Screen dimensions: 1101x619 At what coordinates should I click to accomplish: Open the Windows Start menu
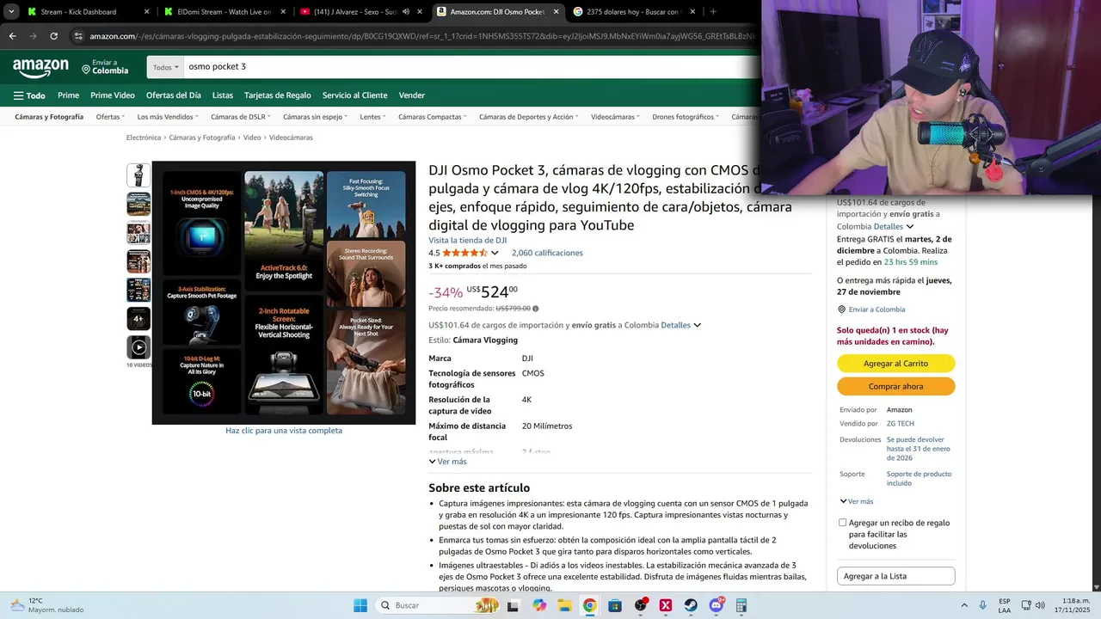[x=360, y=605]
